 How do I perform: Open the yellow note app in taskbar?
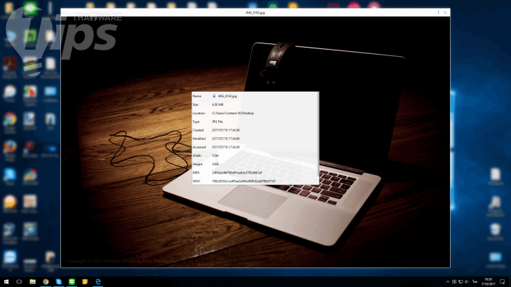pos(85,281)
